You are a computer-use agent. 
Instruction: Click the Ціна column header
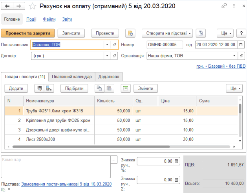pyautogui.click(x=177, y=101)
